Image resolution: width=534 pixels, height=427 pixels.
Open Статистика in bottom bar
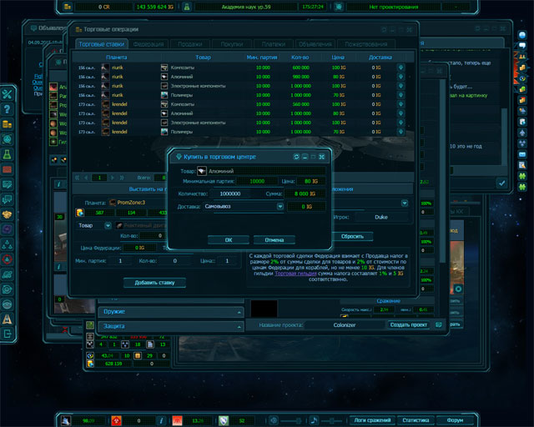(416, 420)
